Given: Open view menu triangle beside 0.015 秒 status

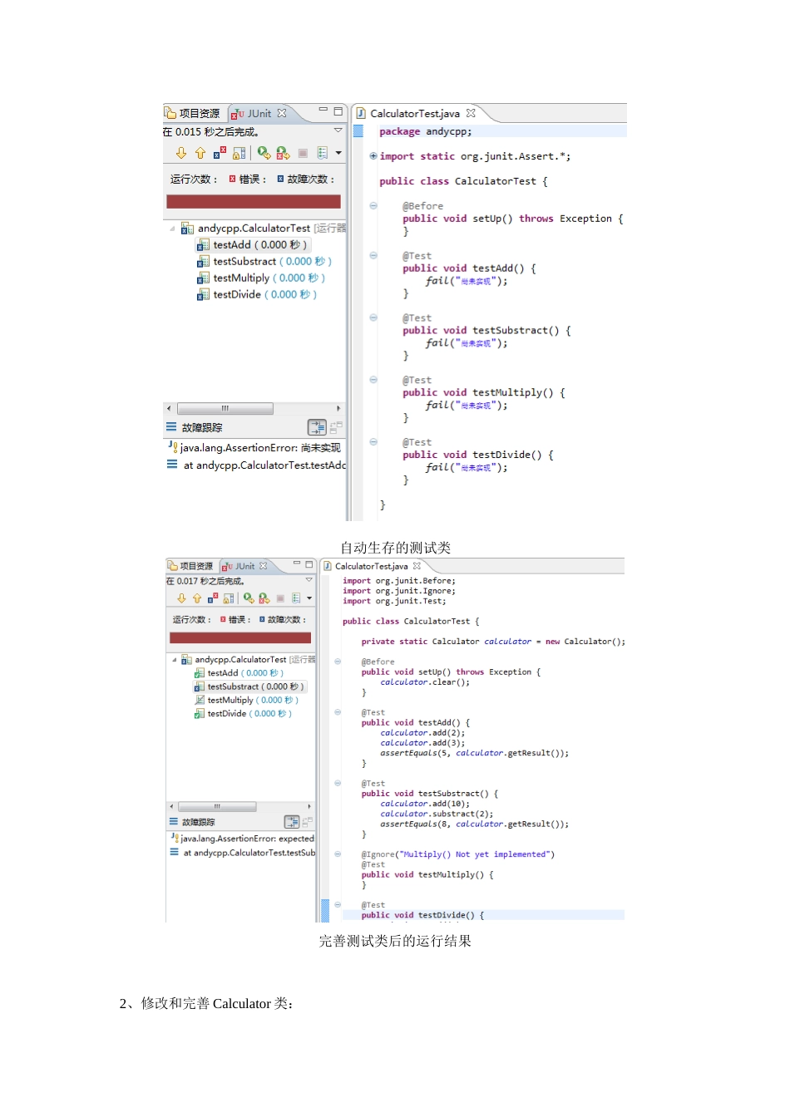Looking at the screenshot, I should pyautogui.click(x=338, y=130).
